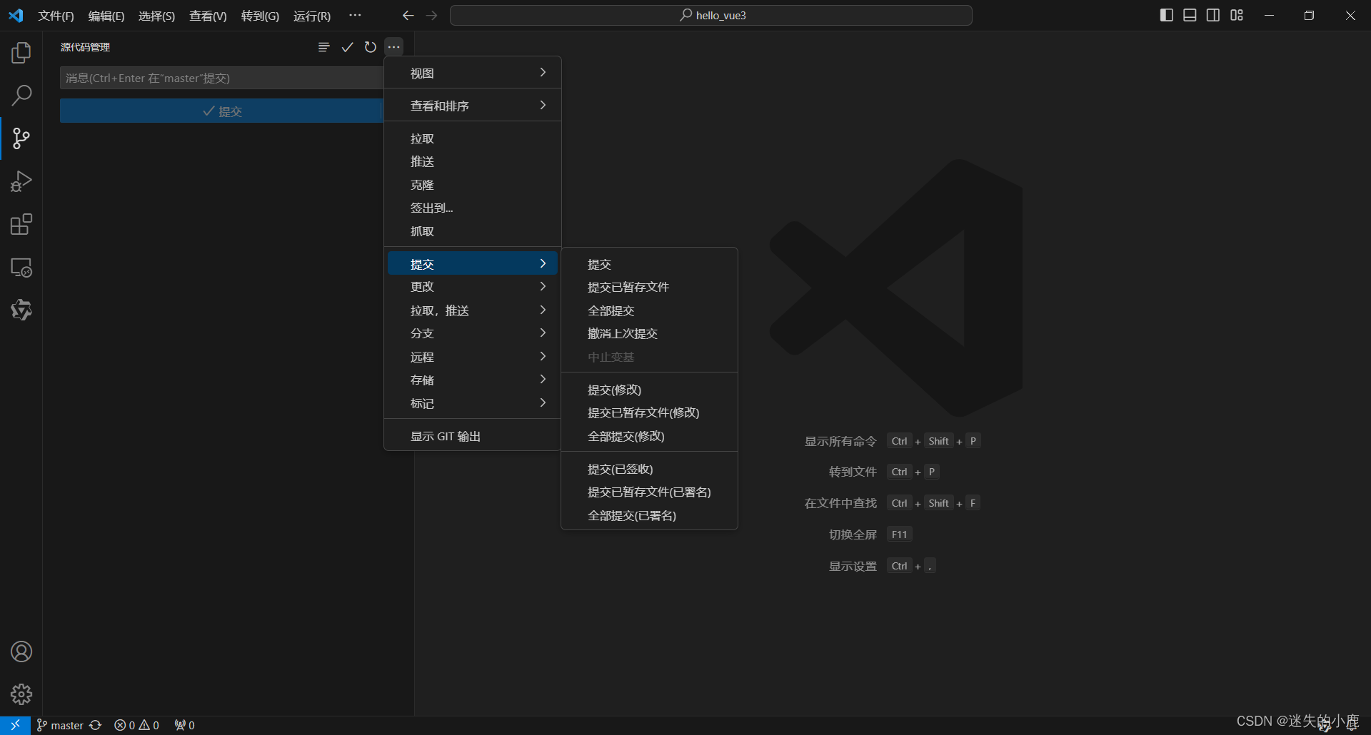Click the bottom activity bar extension icon
This screenshot has height=735, width=1371.
pyautogui.click(x=21, y=310)
